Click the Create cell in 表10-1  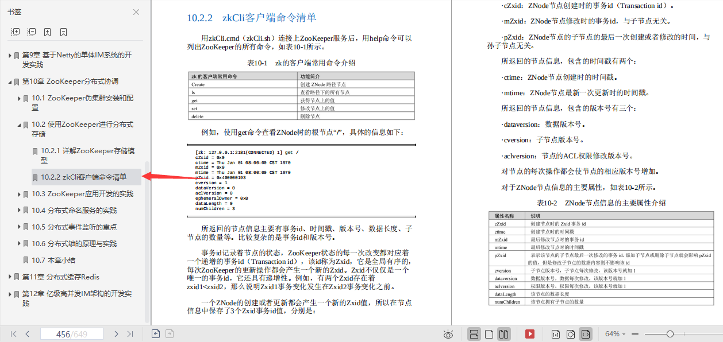(x=243, y=84)
